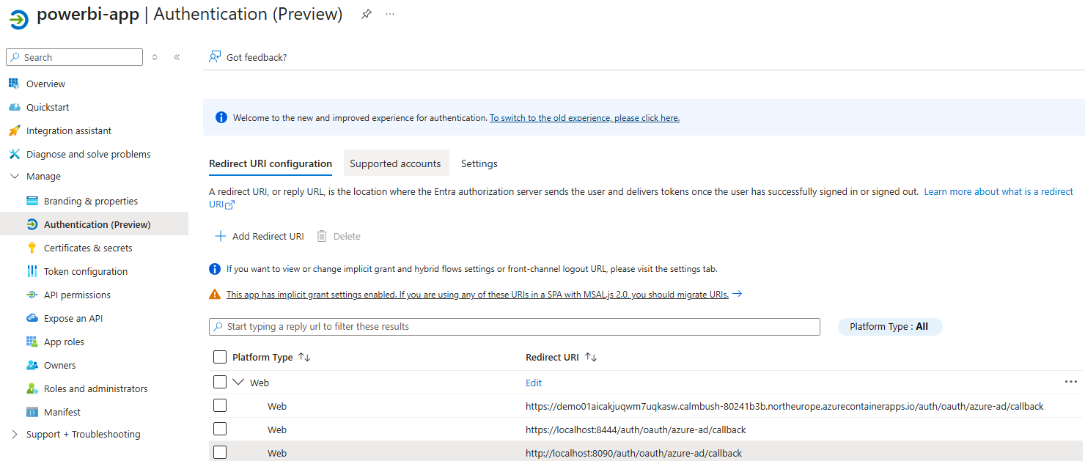Click the arrow icon after migrate URIs
The image size is (1085, 461).
(x=738, y=294)
